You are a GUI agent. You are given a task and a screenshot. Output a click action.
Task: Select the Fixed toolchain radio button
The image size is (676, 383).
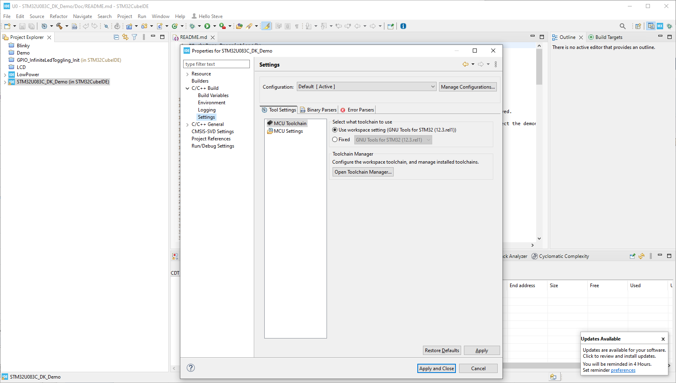tap(335, 139)
